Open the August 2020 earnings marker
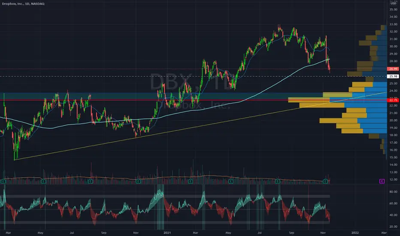 (91, 182)
